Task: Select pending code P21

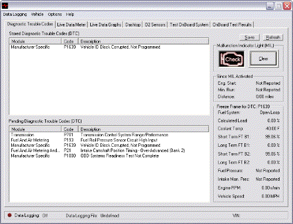Action: (x=67, y=150)
